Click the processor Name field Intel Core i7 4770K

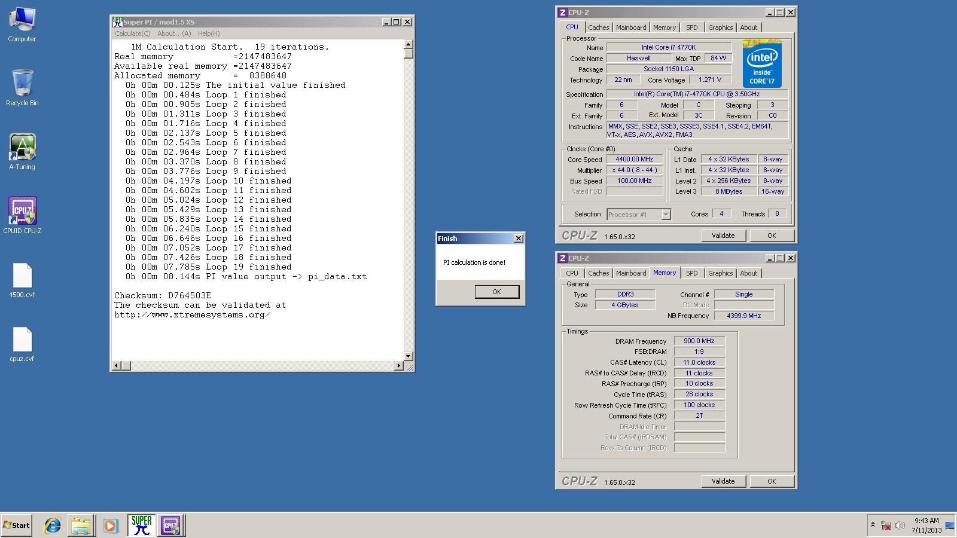click(x=669, y=47)
